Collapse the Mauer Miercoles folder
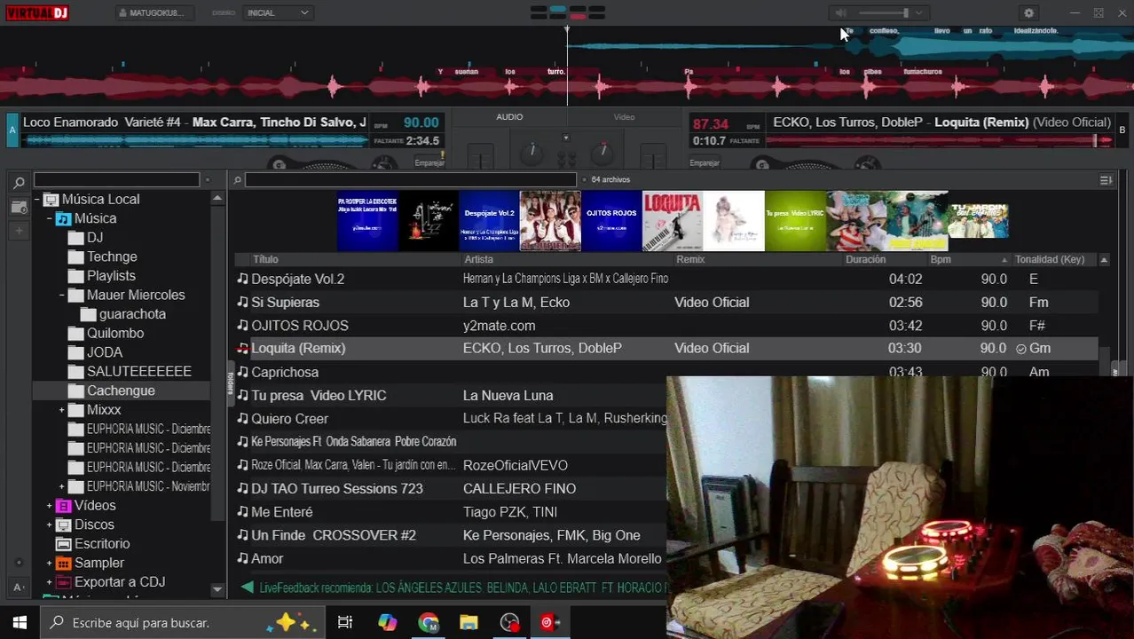This screenshot has height=639, width=1134. pos(62,296)
